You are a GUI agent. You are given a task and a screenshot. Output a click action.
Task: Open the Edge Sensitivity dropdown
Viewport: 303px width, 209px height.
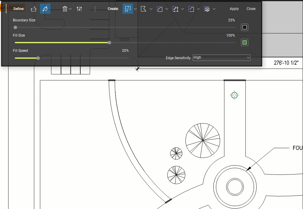point(221,58)
